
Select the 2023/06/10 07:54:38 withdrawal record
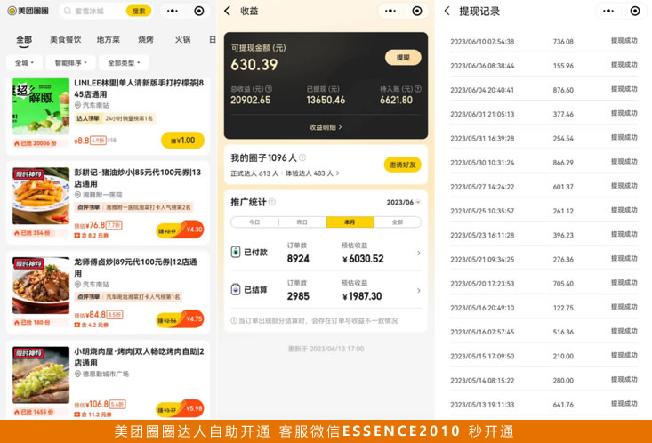pos(543,41)
